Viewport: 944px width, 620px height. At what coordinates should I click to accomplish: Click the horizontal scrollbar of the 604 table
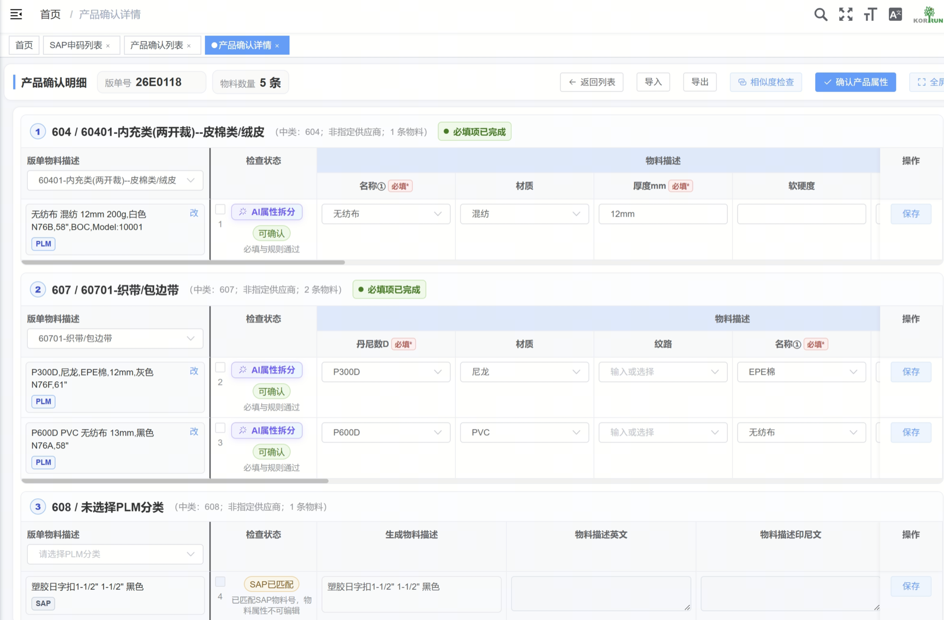[x=183, y=262]
